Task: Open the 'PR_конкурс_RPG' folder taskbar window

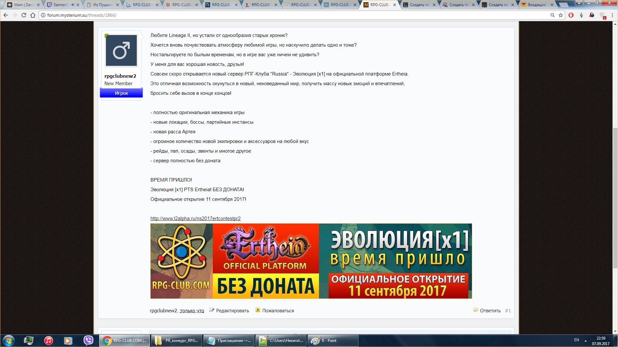Action: (x=176, y=341)
